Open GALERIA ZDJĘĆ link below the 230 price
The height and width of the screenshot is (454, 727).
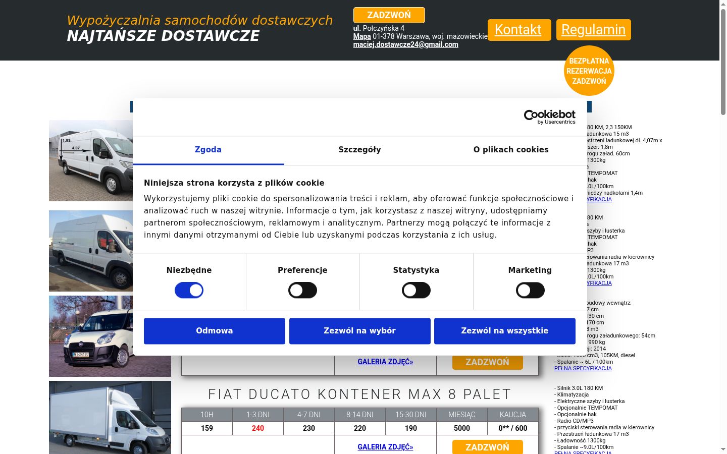pos(385,447)
